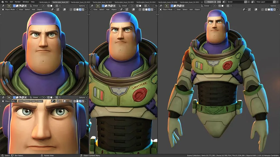
Task: Open the Render menu
Action: point(18,2)
